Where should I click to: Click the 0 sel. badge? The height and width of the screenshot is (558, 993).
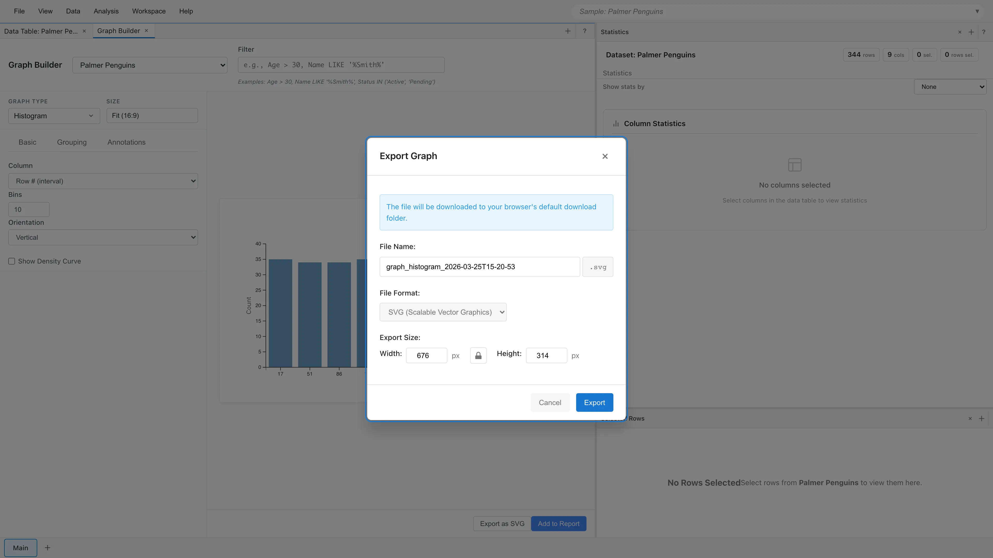924,55
